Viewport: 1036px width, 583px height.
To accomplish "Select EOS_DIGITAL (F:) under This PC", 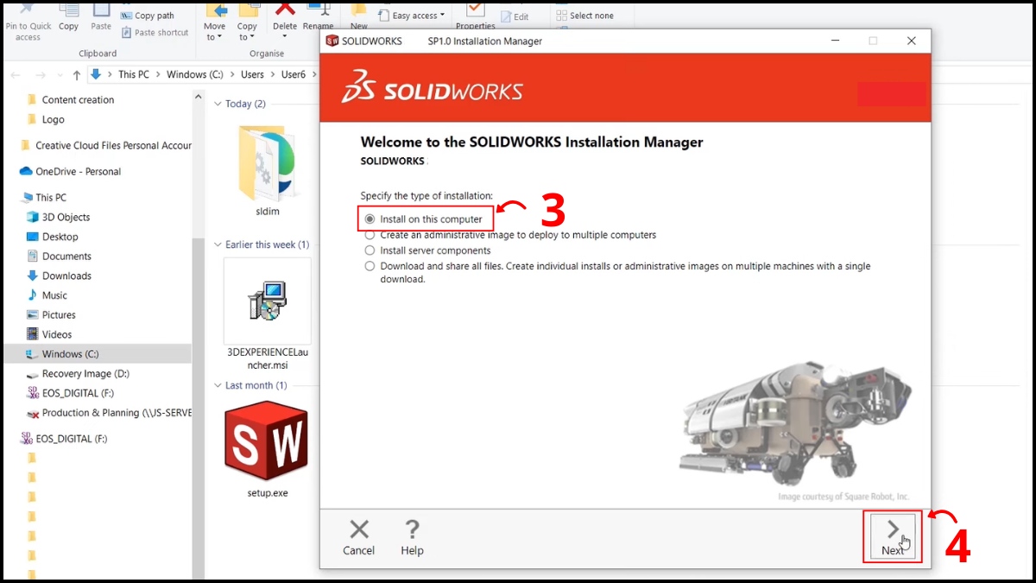I will coord(78,393).
